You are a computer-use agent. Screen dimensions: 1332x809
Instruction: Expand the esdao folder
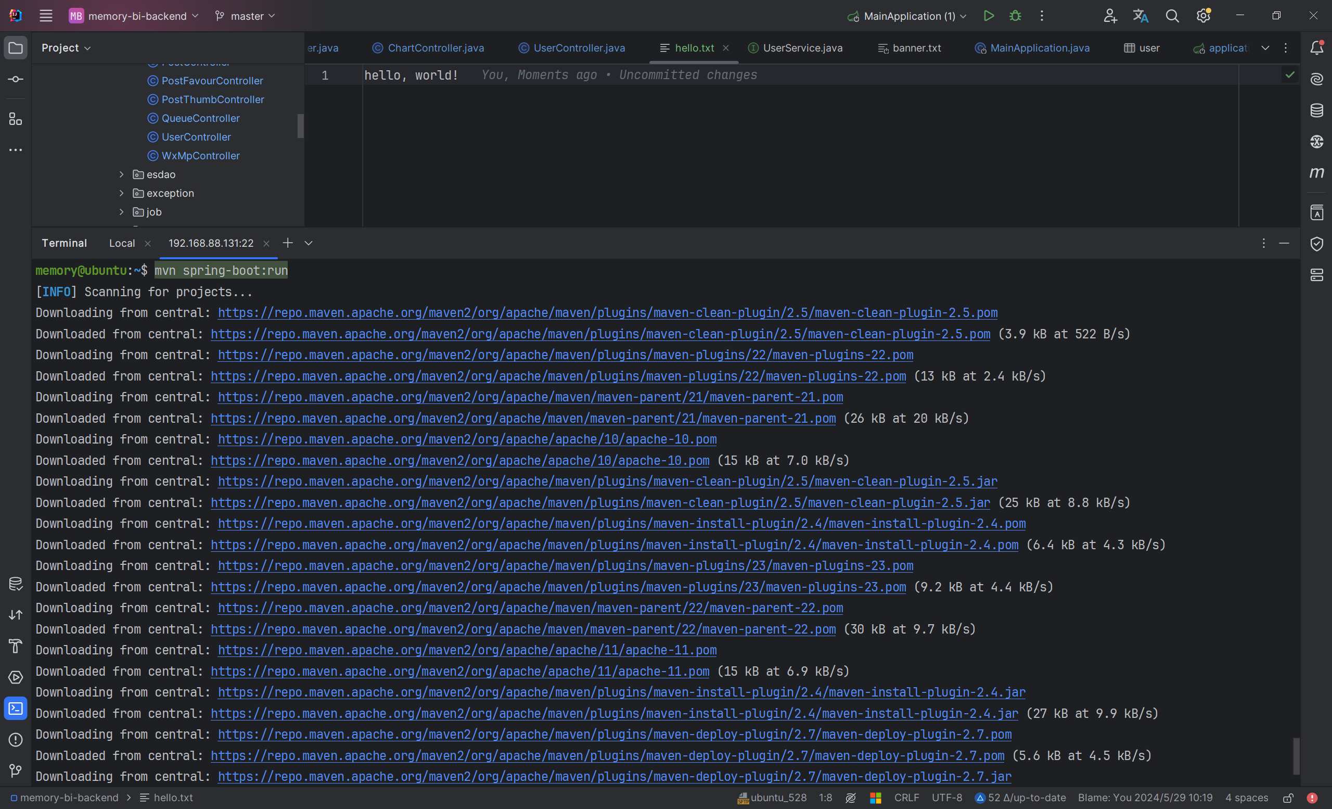point(122,174)
